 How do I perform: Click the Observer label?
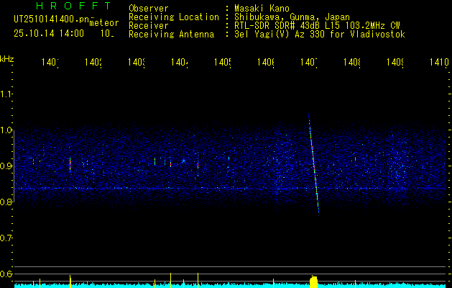pyautogui.click(x=149, y=8)
